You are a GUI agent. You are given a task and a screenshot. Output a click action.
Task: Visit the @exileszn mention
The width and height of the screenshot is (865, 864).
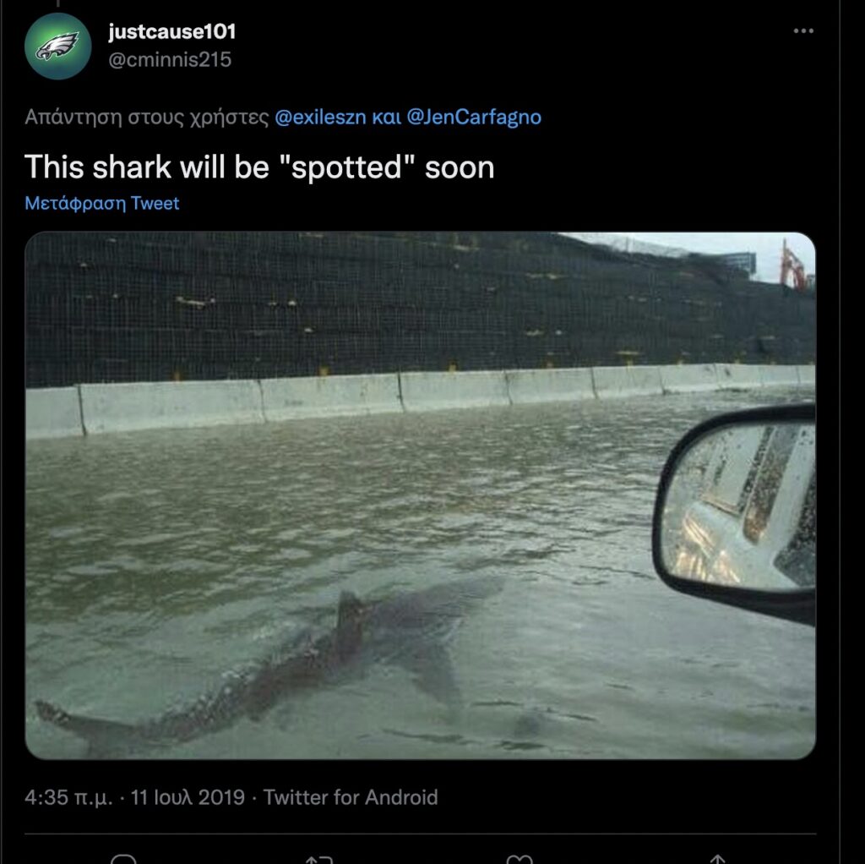(320, 117)
